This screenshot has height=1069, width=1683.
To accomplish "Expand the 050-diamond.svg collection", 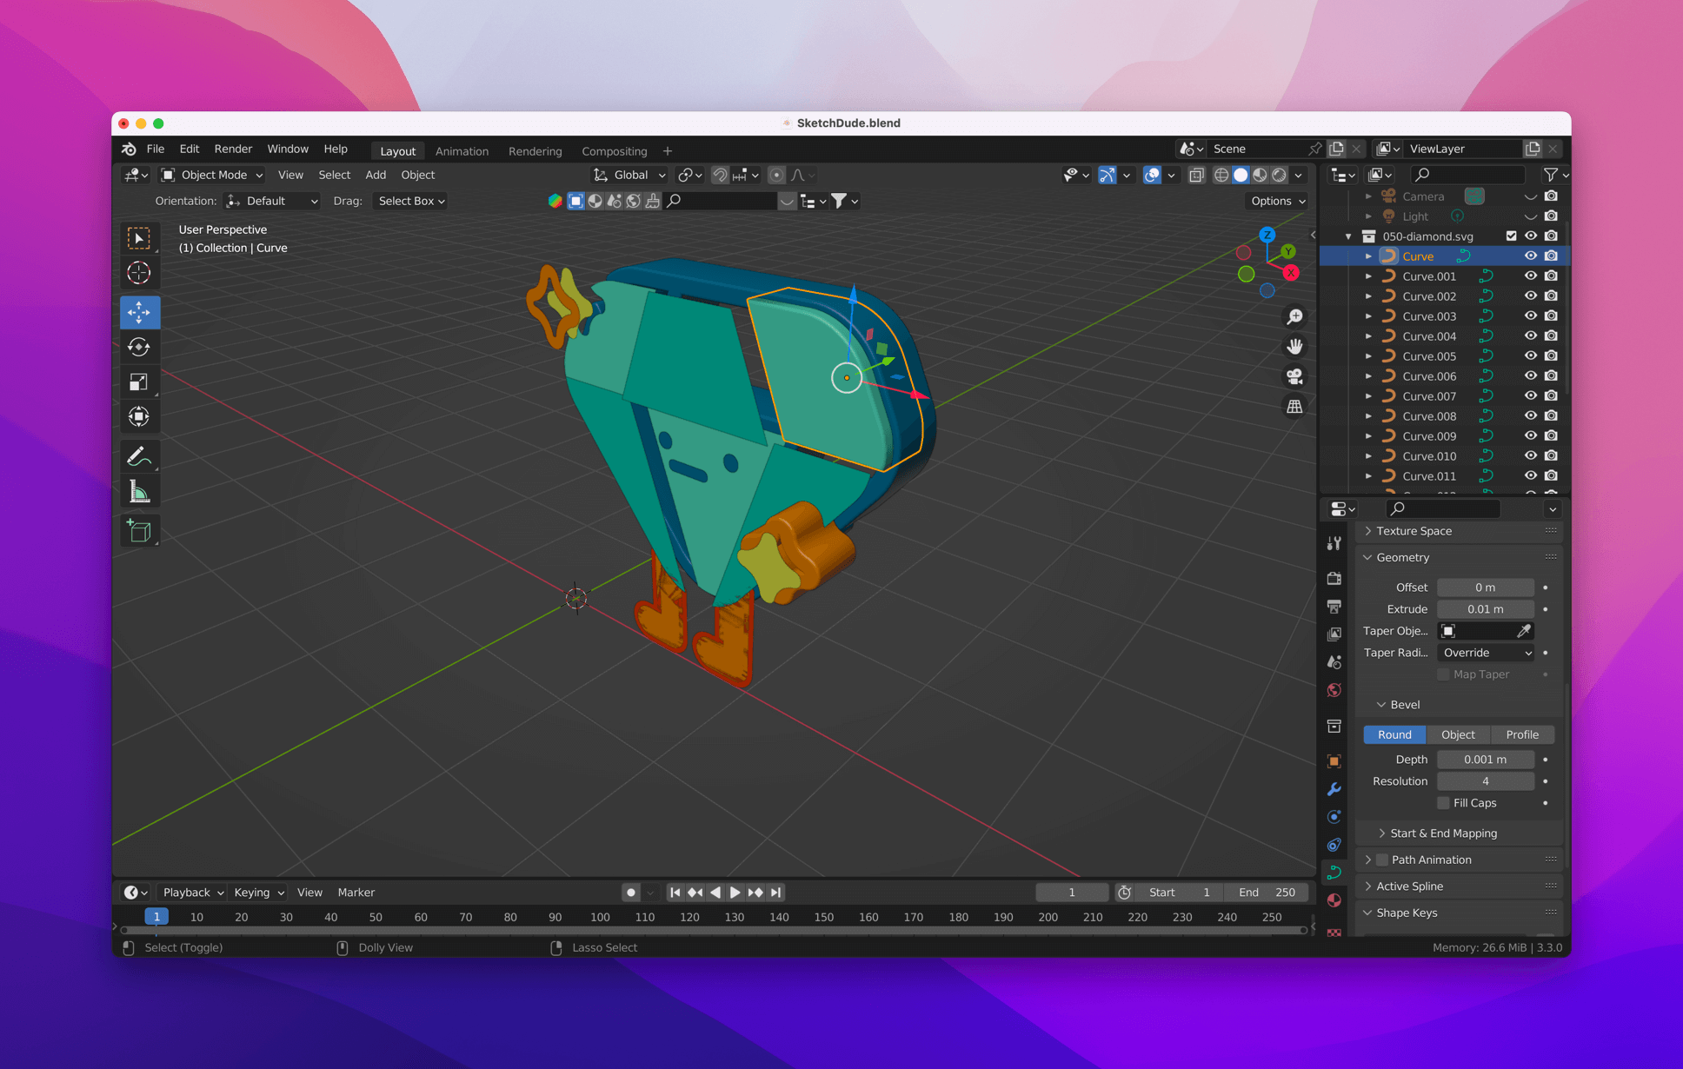I will pyautogui.click(x=1348, y=236).
